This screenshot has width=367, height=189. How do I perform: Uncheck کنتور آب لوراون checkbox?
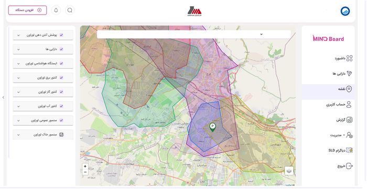tap(61, 106)
